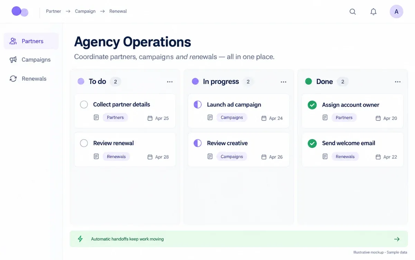Click the In progress column purple dot
Screen dimensions: 415x260
pos(195,81)
